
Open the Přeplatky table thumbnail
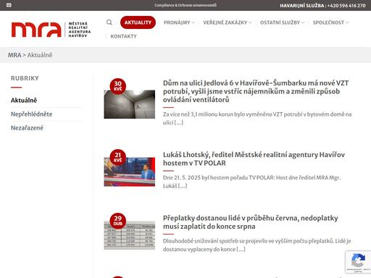130,235
